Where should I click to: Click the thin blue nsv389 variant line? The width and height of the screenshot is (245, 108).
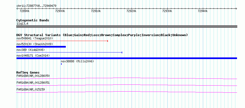(x=69, y=52)
